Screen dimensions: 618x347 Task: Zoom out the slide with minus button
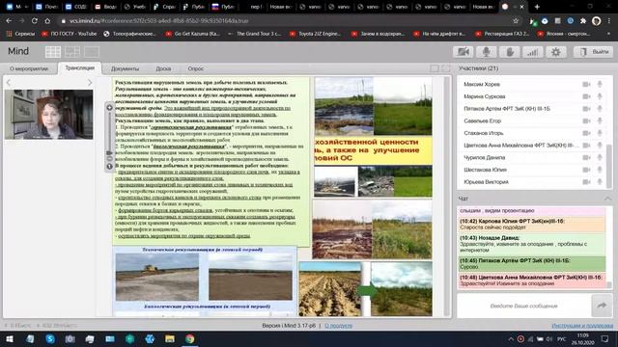pos(109,158)
